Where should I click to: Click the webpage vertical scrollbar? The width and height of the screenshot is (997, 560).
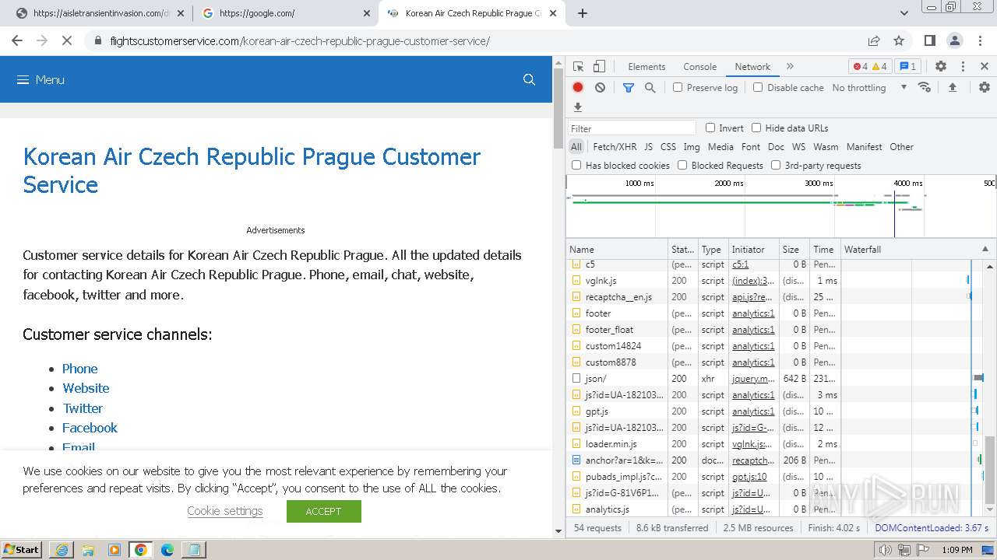(558, 109)
